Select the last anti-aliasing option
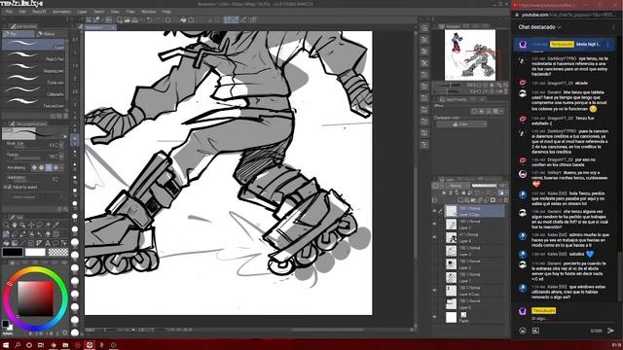Viewport: 623px width, 350px height. click(56, 168)
